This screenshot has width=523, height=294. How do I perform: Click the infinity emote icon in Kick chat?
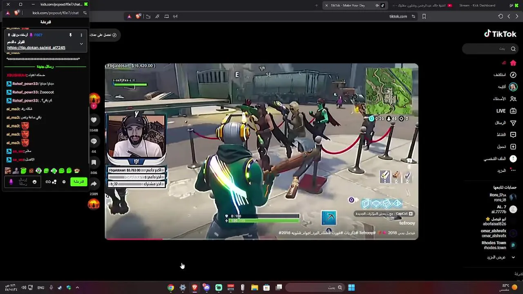[48, 182]
